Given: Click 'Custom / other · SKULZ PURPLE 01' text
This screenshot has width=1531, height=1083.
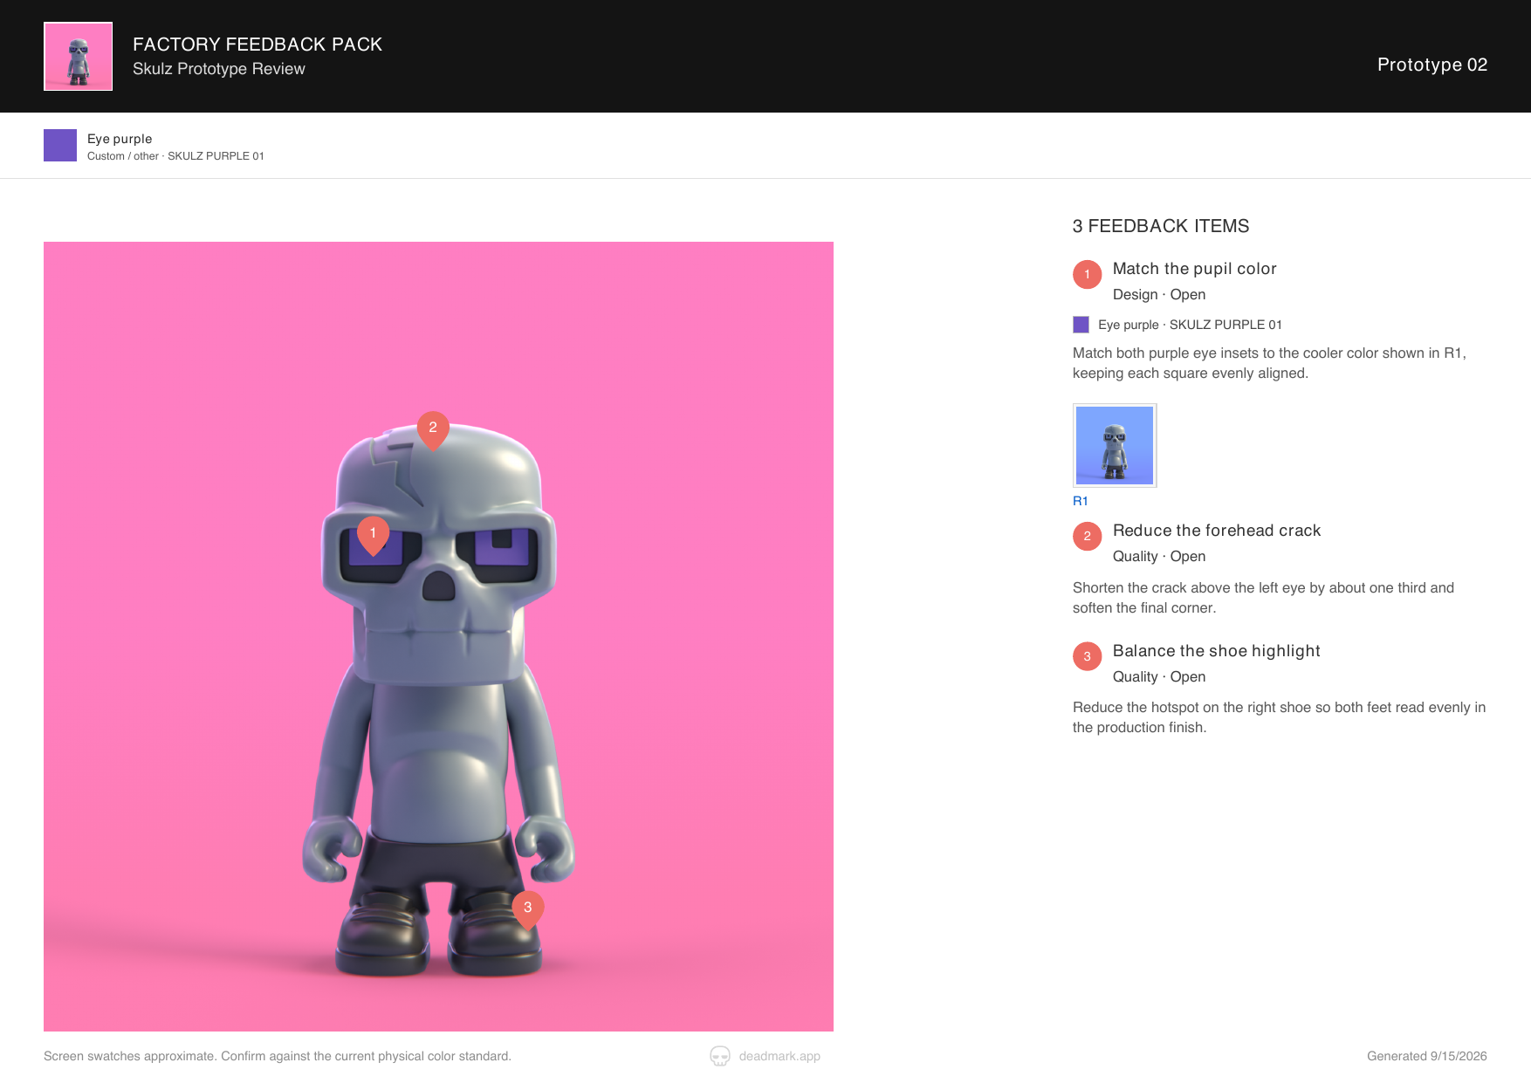Looking at the screenshot, I should pos(175,156).
